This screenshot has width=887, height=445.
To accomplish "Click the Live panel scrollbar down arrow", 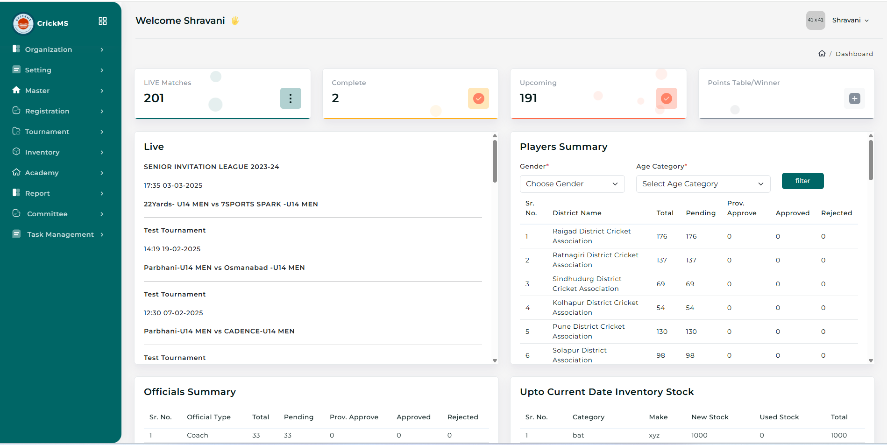I will point(495,360).
